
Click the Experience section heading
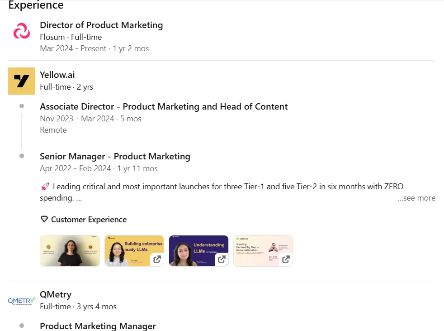click(x=36, y=5)
